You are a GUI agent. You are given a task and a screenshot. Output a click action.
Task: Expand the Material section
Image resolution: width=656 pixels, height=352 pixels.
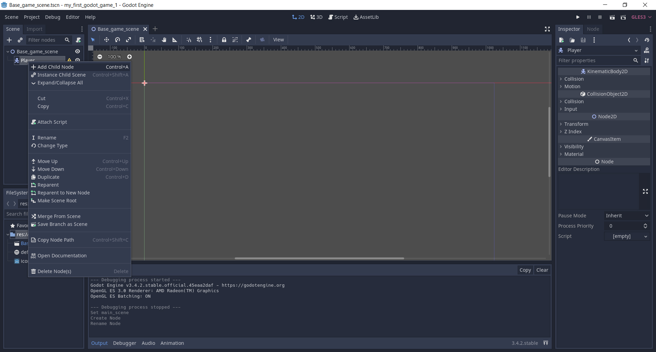coord(604,154)
